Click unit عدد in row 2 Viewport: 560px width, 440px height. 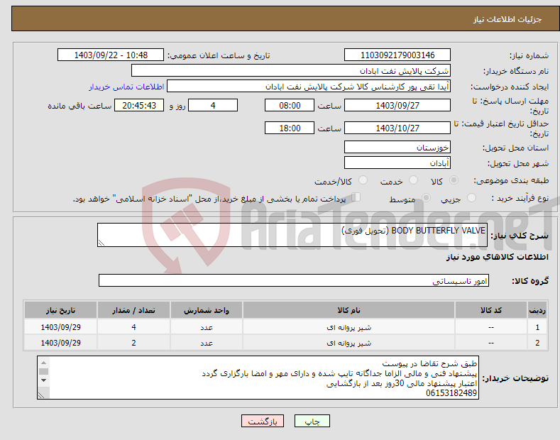pyautogui.click(x=207, y=343)
